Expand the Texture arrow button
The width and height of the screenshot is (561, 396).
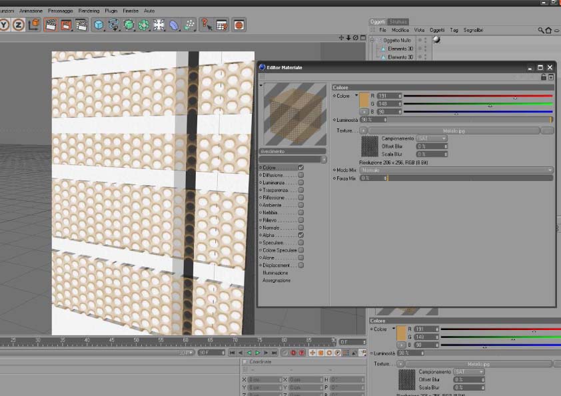point(364,131)
